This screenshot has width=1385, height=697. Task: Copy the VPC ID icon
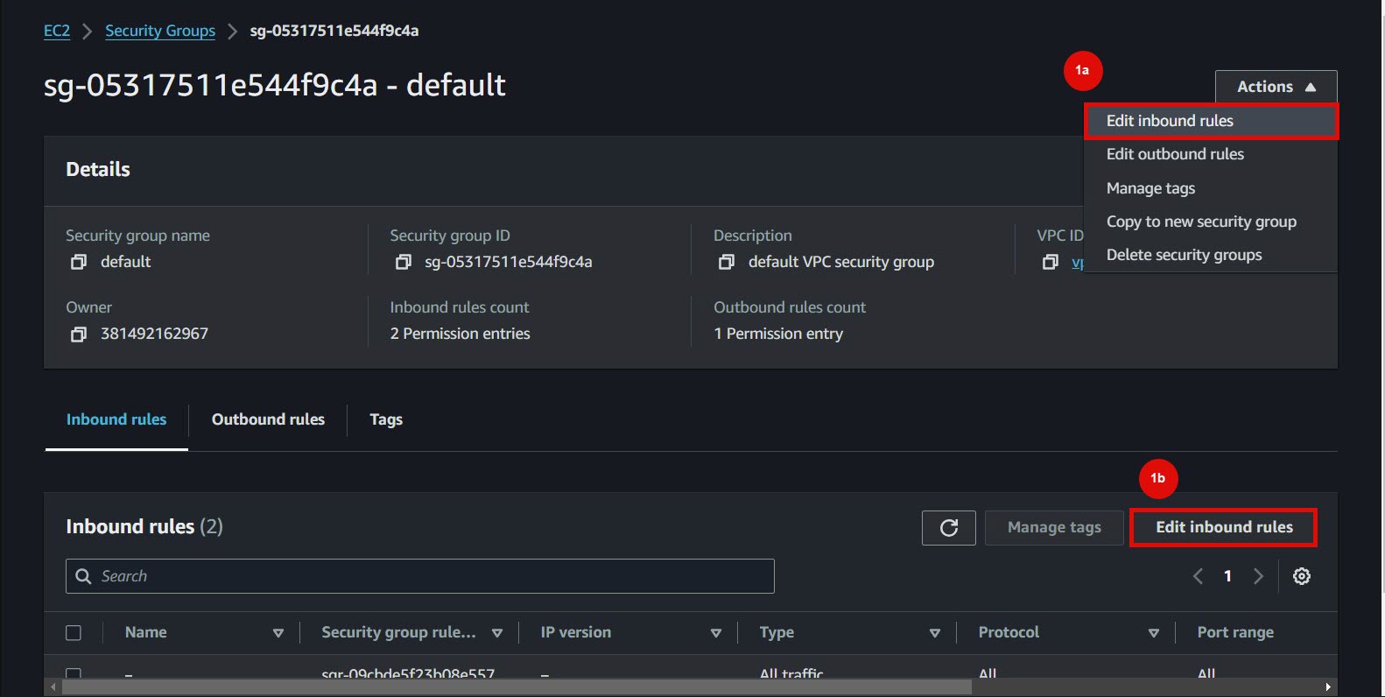point(1051,262)
